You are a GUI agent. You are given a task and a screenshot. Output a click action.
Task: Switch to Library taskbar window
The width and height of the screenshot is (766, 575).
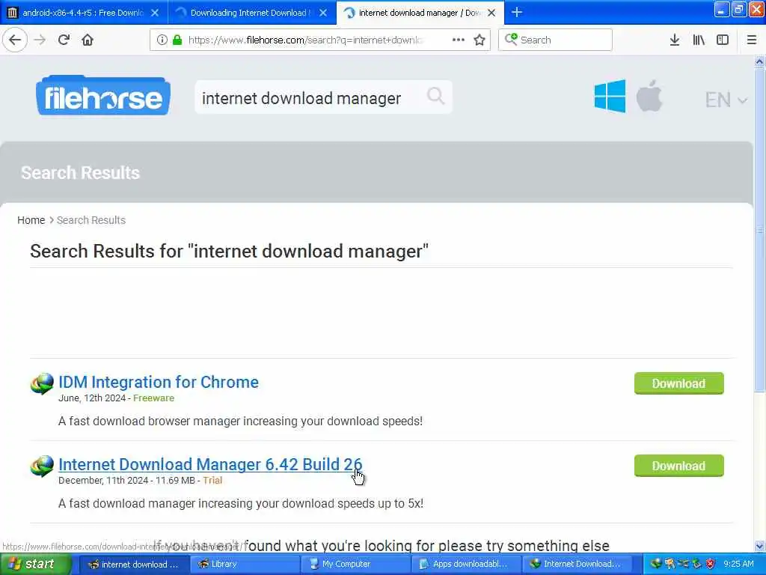pos(244,565)
